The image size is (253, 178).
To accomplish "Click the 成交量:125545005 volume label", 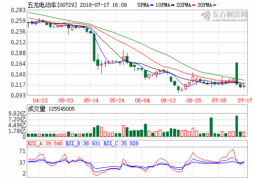I will pyautogui.click(x=51, y=109).
